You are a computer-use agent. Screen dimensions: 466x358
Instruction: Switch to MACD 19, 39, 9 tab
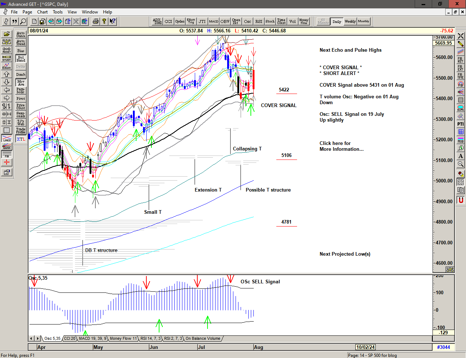[x=92, y=339]
